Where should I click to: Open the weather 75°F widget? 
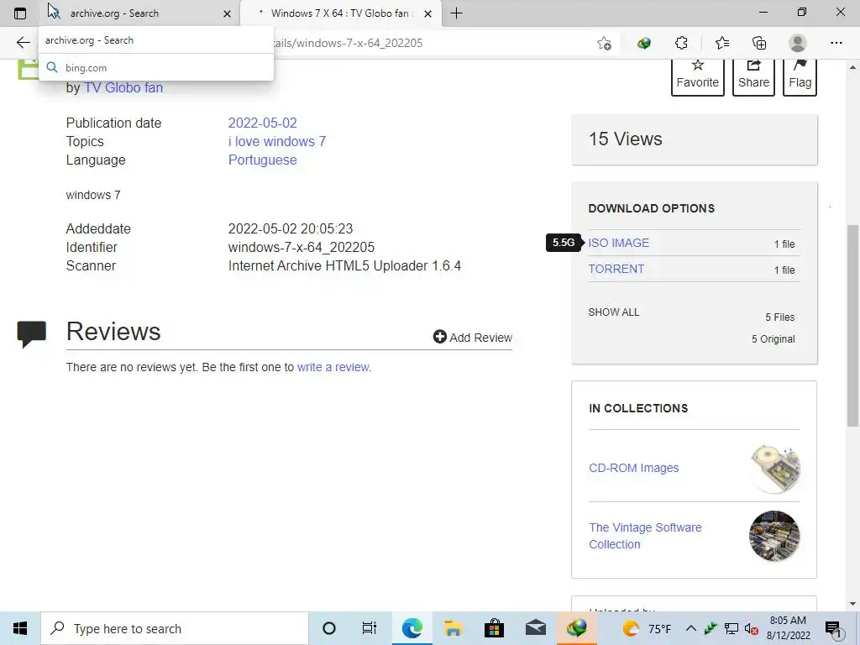648,628
